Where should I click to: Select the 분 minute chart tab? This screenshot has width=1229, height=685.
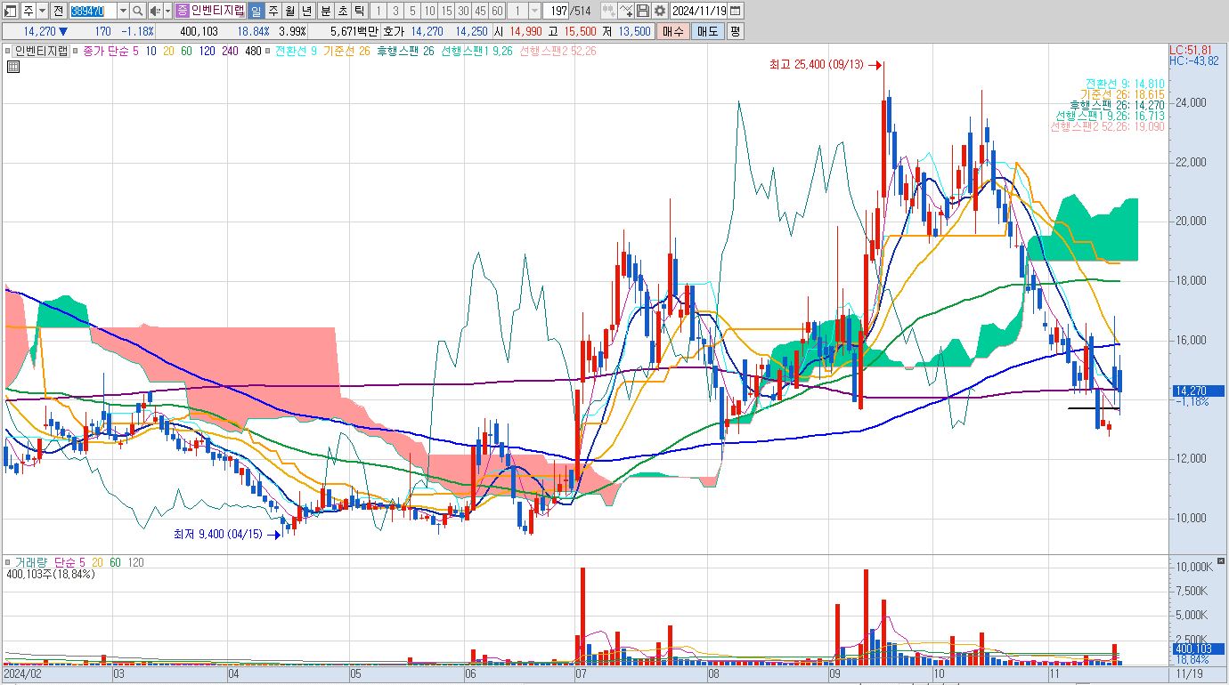tap(326, 11)
